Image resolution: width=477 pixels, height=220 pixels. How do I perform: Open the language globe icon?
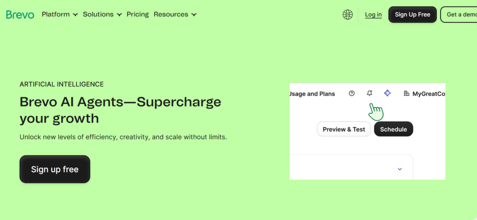(x=348, y=14)
